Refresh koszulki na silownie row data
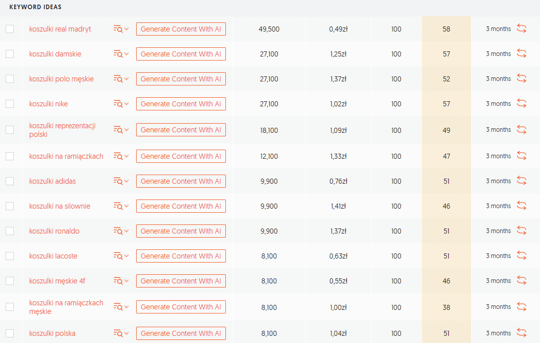 click(522, 206)
